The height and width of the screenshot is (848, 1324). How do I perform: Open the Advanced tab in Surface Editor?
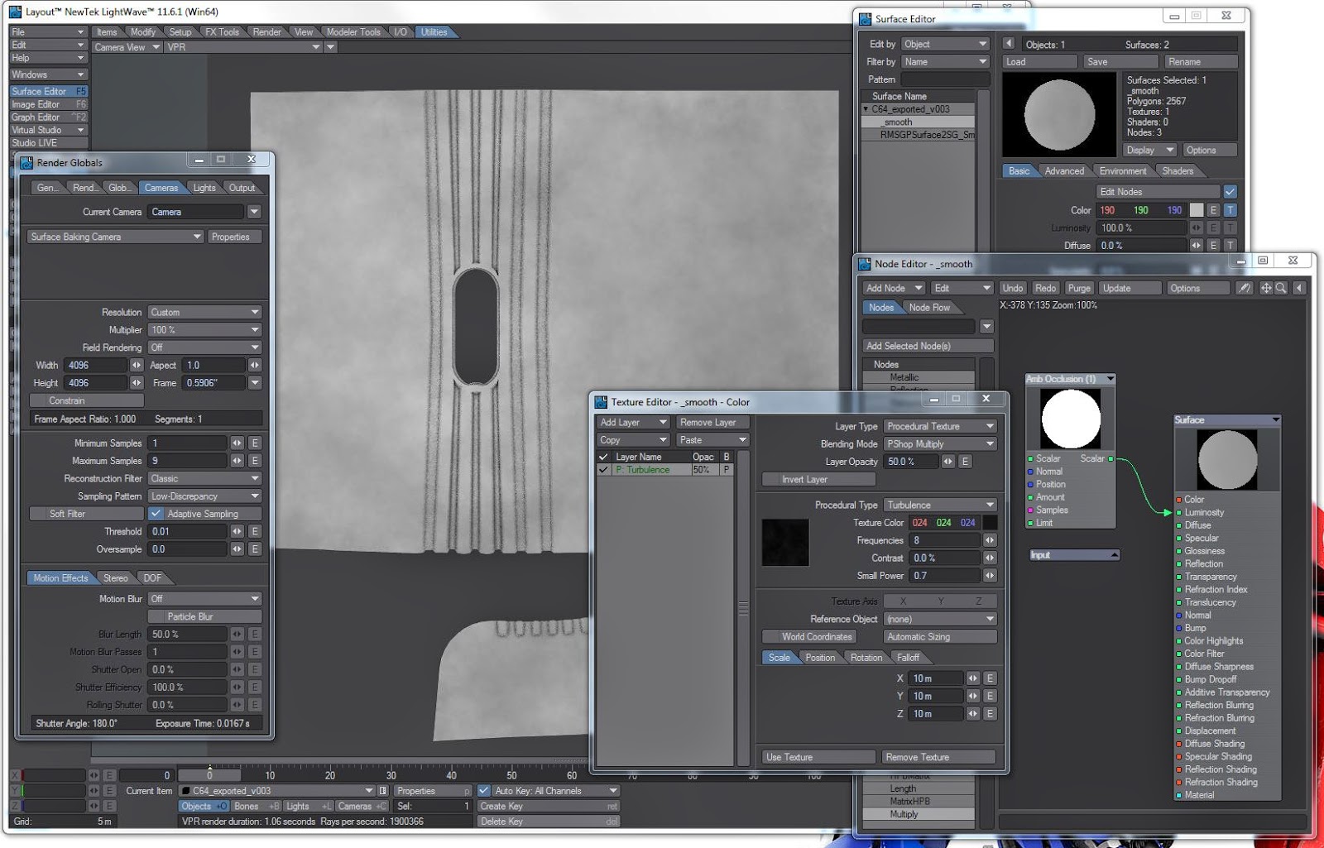[1064, 171]
